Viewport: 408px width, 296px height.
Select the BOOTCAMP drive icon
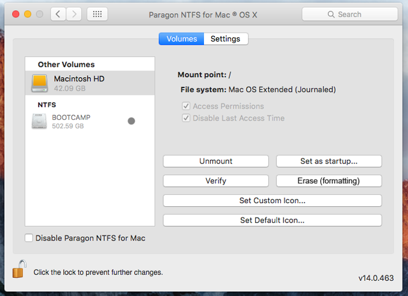point(39,121)
